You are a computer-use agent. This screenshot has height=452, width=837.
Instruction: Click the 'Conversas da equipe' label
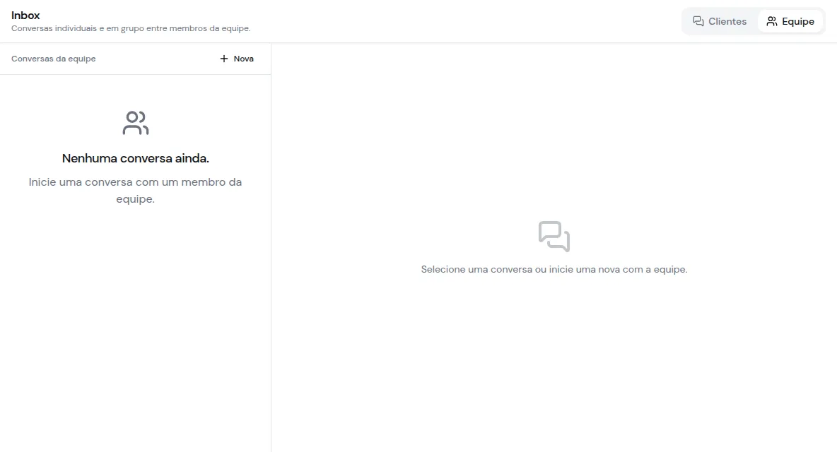54,59
